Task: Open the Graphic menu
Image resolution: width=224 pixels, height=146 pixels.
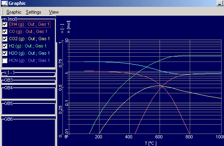Action: 14,12
